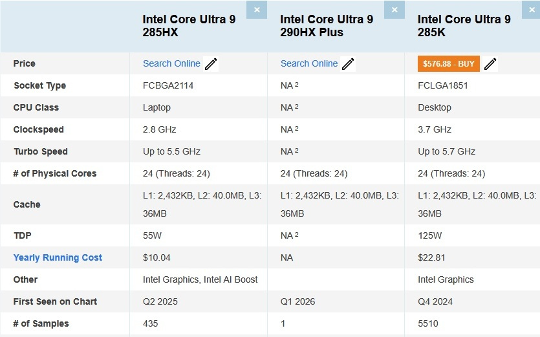Remove Intel Core Ultra 9 290HX Plus column
The height and width of the screenshot is (337, 540).
(x=394, y=10)
